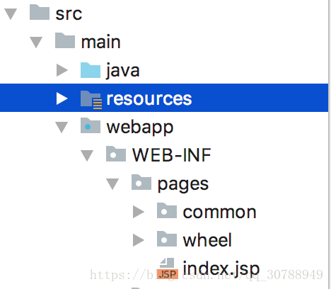Expand the java folder arrow

point(62,70)
